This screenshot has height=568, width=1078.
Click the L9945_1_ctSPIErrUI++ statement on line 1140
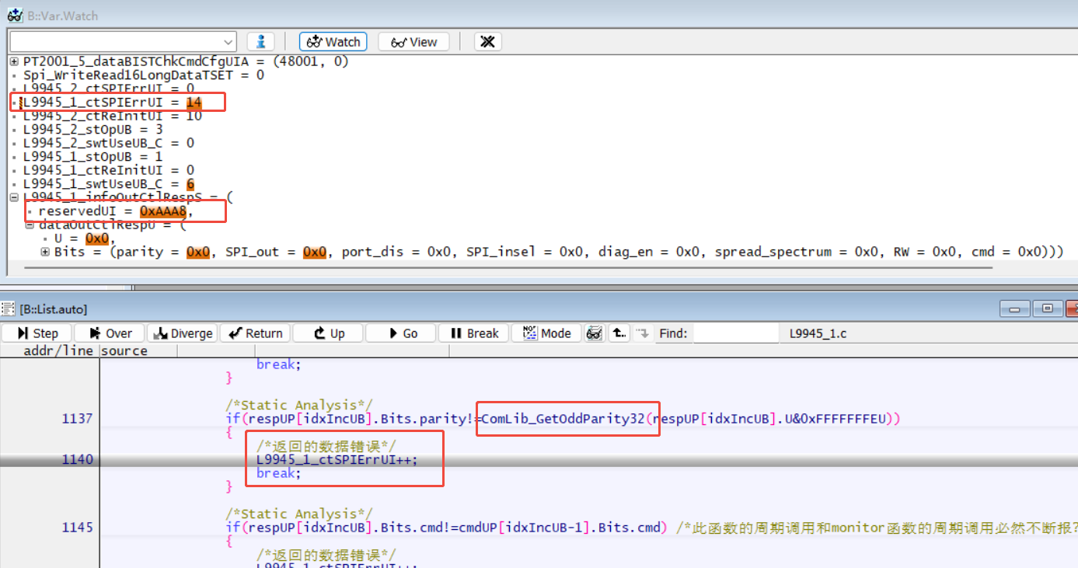(x=337, y=459)
